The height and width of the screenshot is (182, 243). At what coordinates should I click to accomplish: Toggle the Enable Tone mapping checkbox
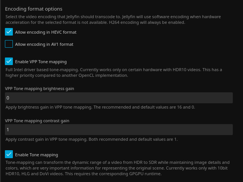click(x=9, y=154)
